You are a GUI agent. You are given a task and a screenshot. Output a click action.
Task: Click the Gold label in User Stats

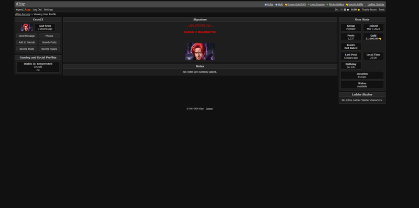(x=373, y=36)
